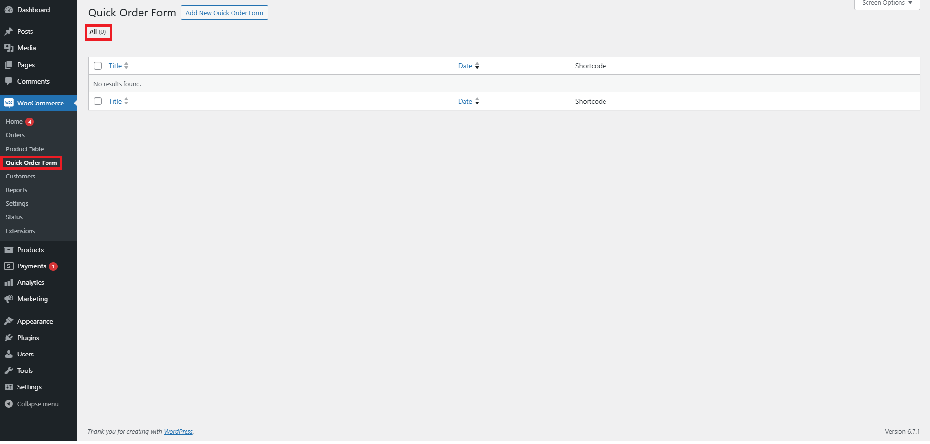The image size is (930, 444).
Task: Sort by Title in table footer
Action: pyautogui.click(x=119, y=101)
